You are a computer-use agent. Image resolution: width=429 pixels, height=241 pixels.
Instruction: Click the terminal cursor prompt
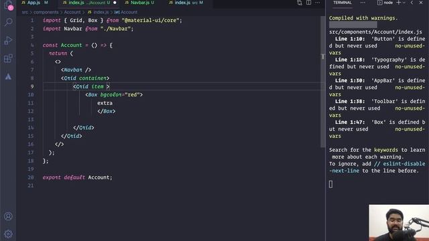[330, 184]
